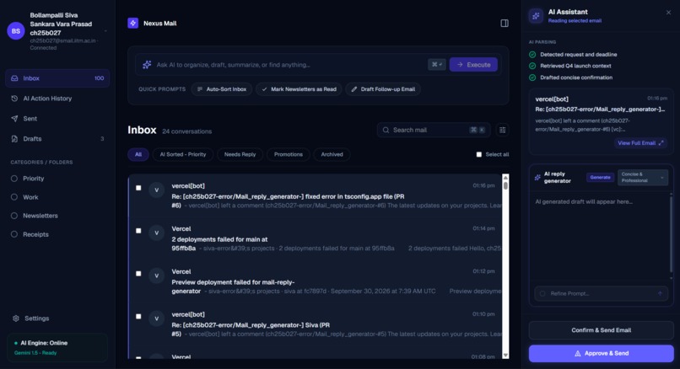Run Draft Follow-up Email quick prompt

coord(383,89)
